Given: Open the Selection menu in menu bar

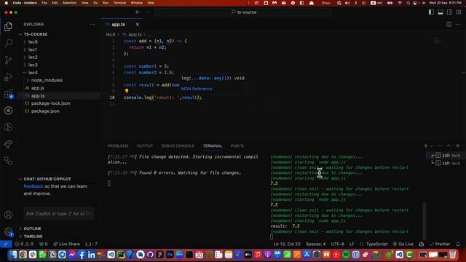Looking at the screenshot, I should click(x=69, y=3).
